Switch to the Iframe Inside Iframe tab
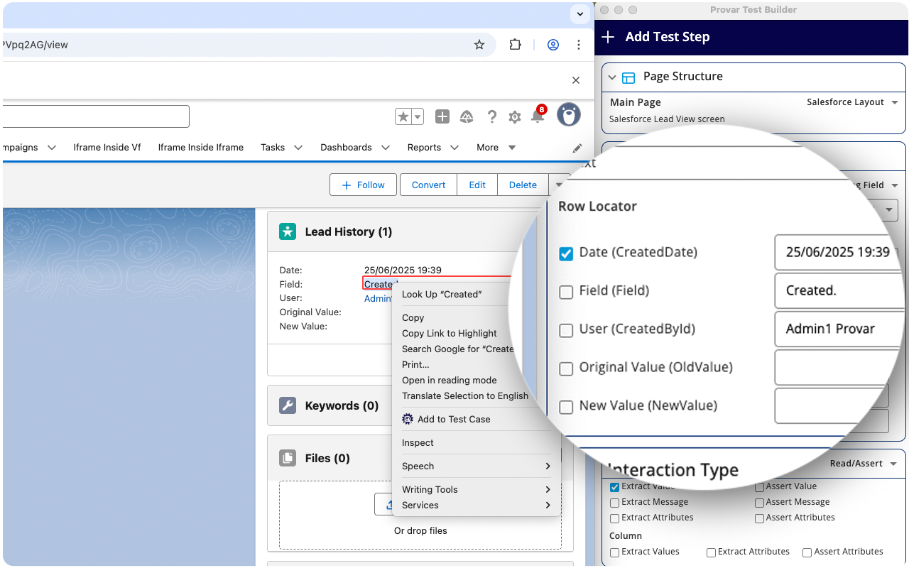This screenshot has height=568, width=909. [201, 148]
